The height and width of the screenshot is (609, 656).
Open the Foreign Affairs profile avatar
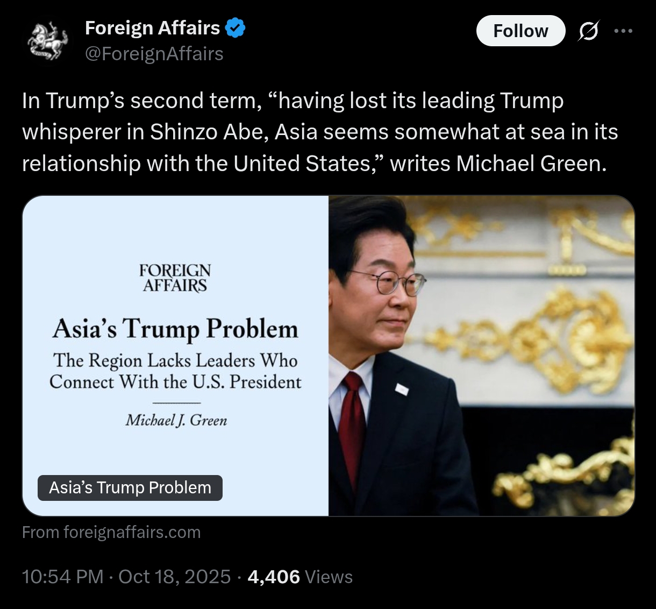pyautogui.click(x=48, y=41)
